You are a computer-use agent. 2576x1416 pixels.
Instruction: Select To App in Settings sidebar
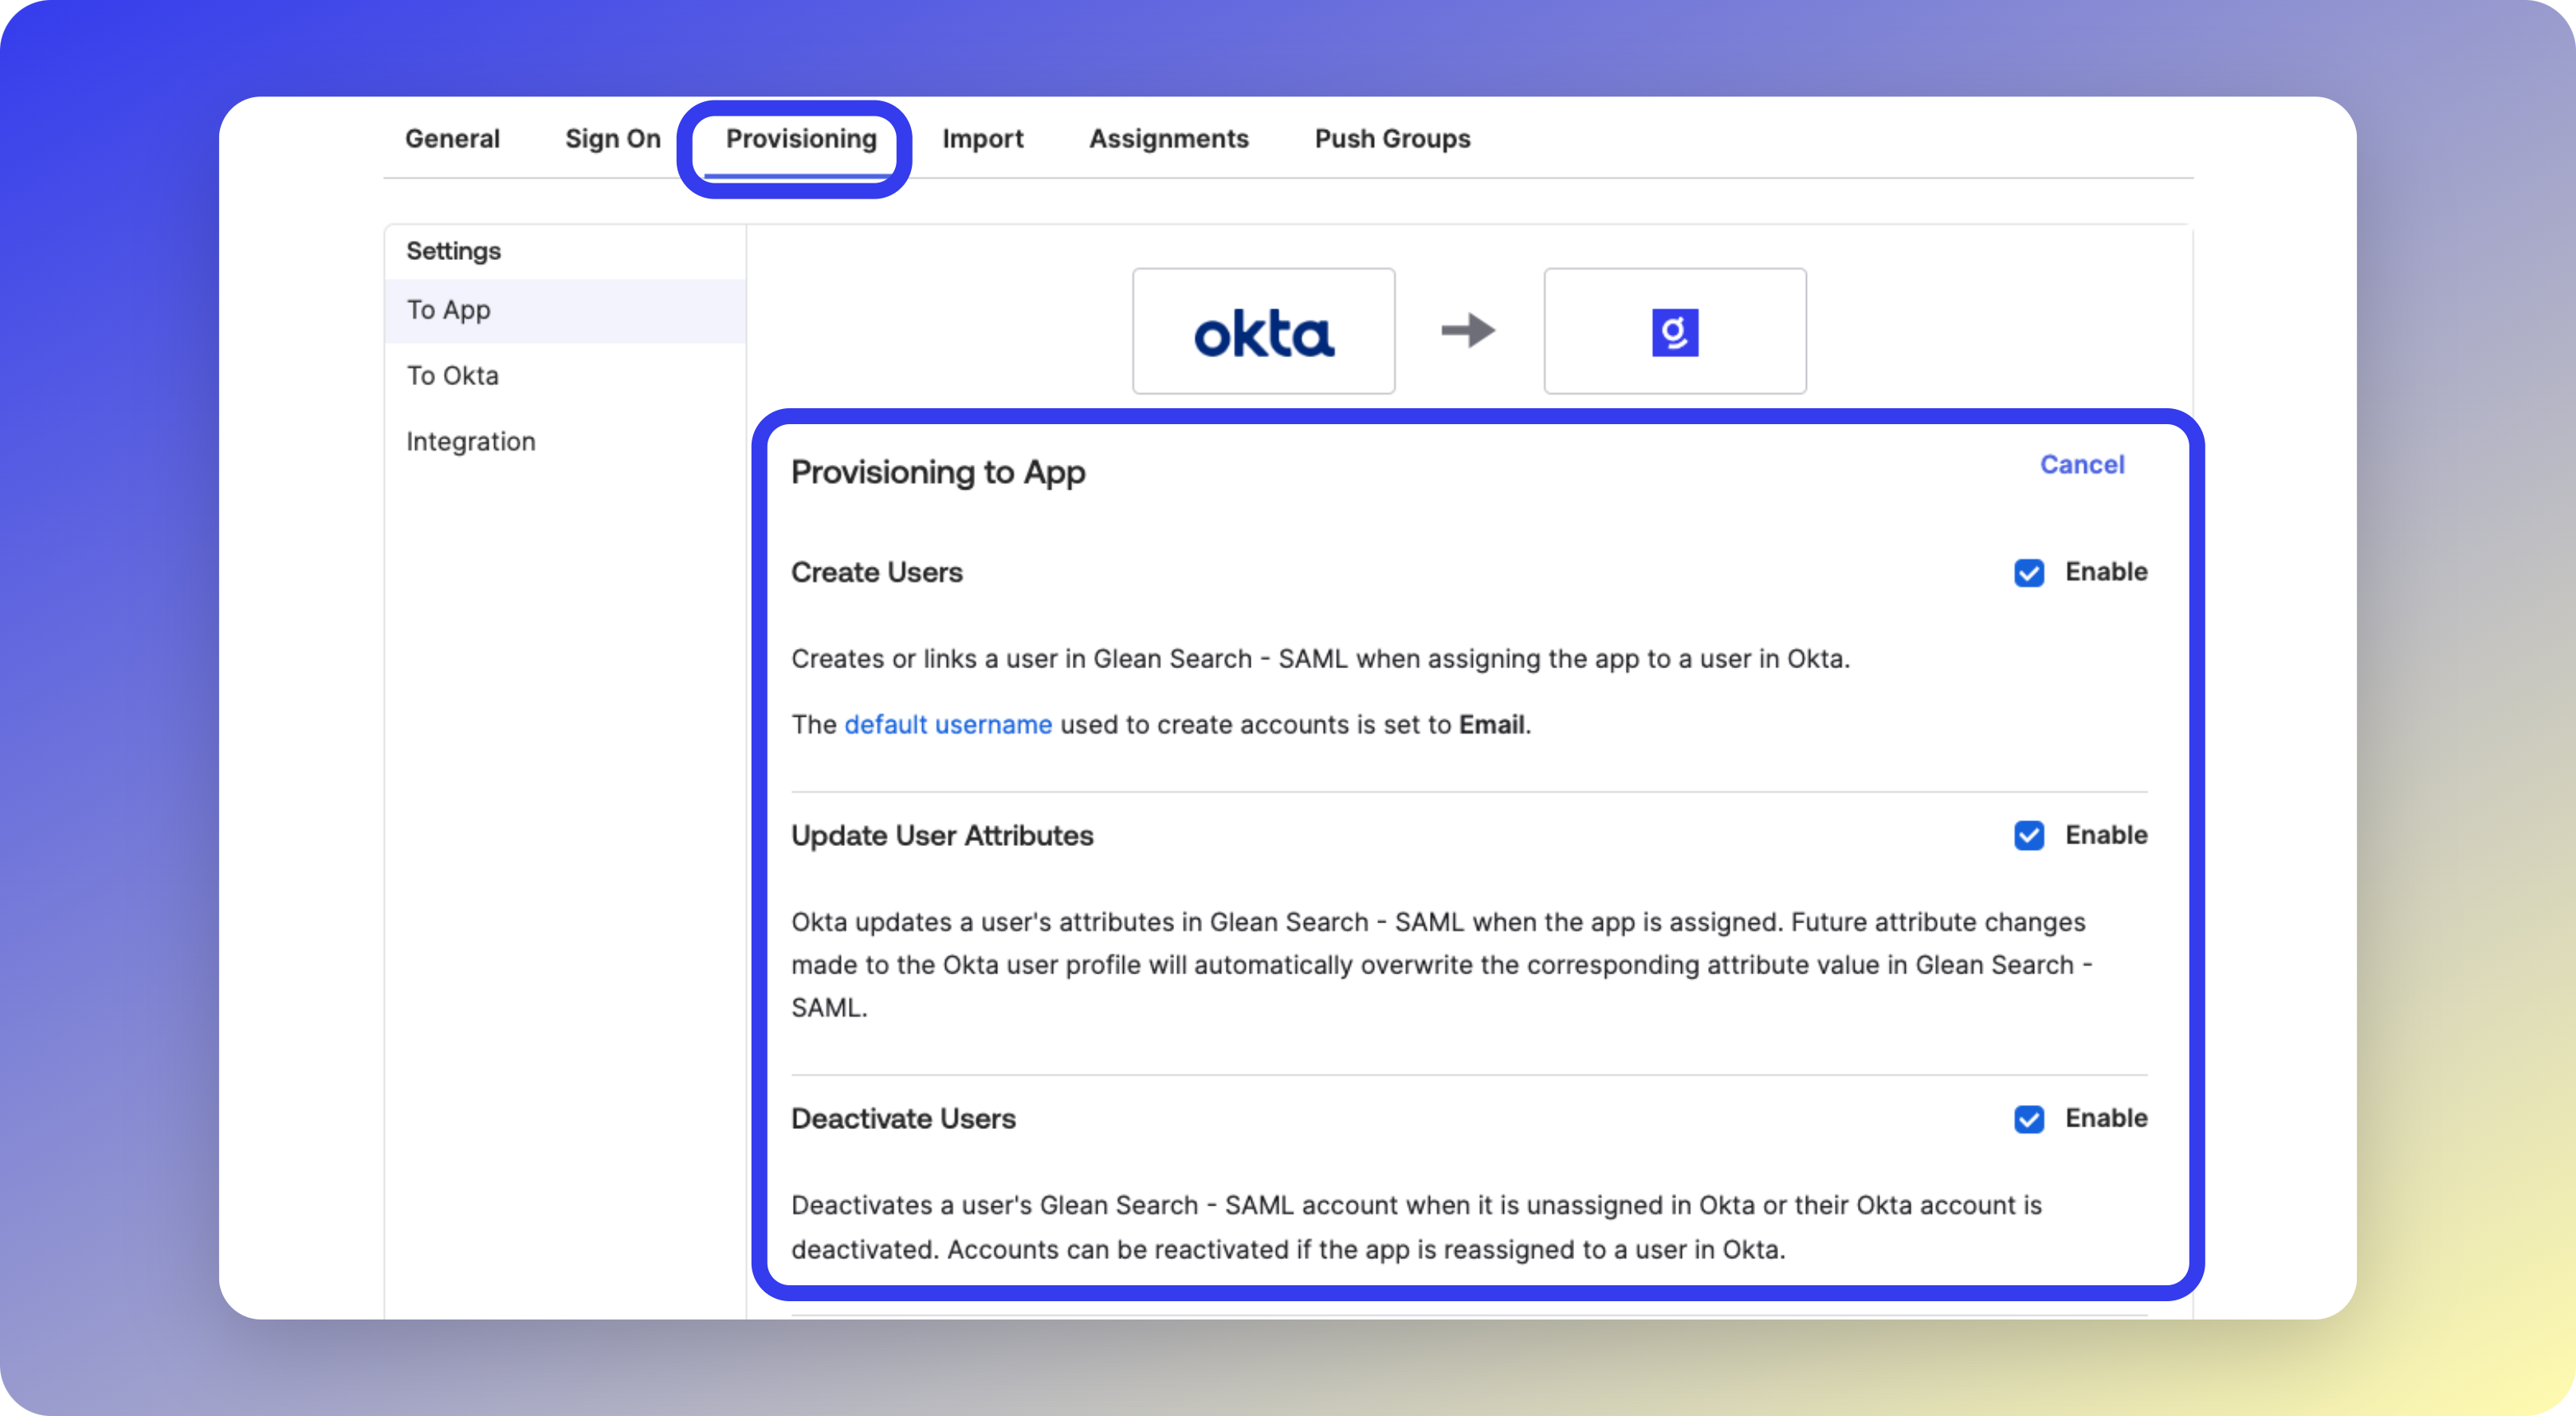(449, 310)
